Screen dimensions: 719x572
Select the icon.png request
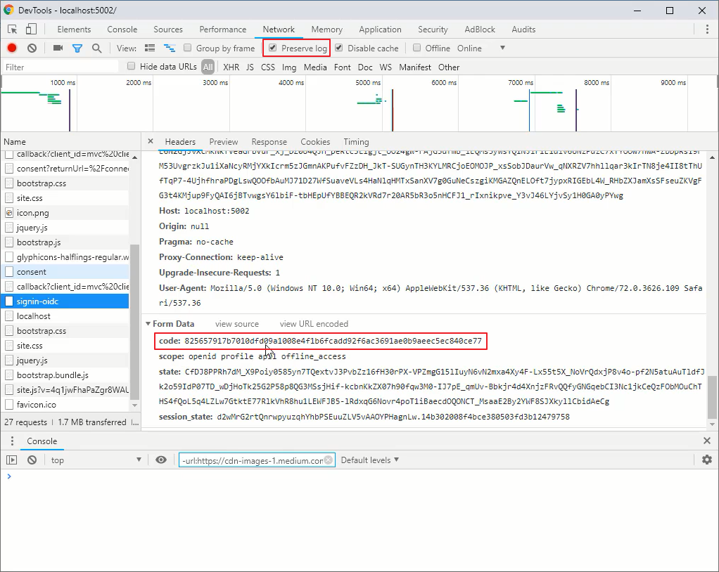point(66,212)
